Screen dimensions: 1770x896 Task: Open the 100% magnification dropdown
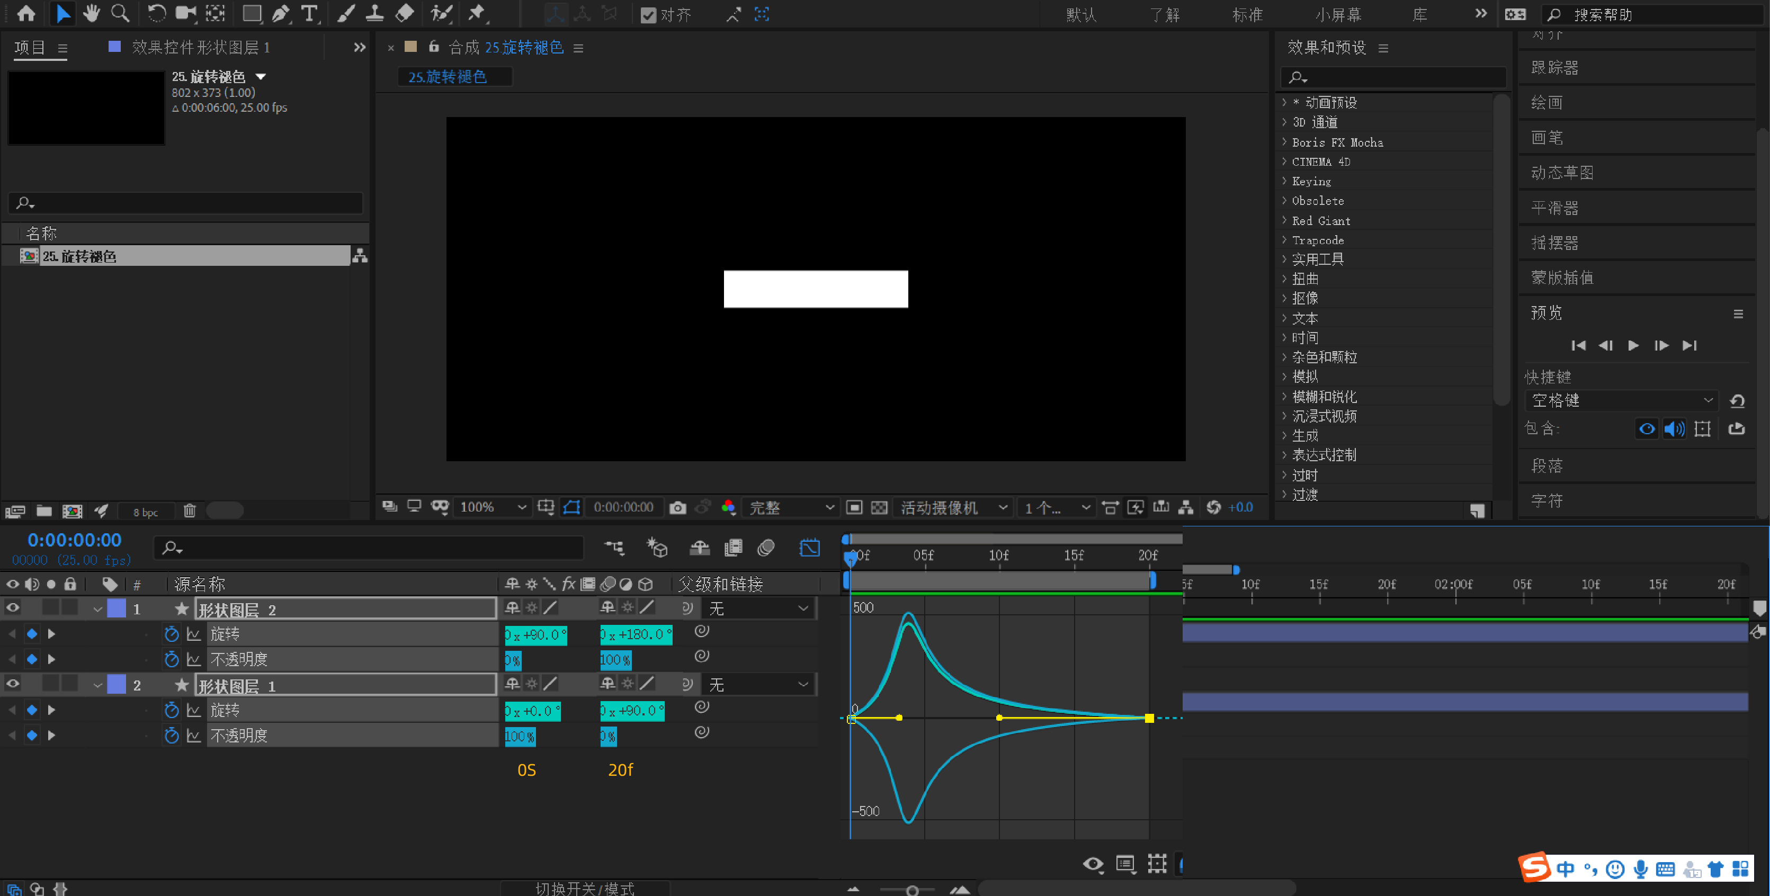[x=494, y=507]
